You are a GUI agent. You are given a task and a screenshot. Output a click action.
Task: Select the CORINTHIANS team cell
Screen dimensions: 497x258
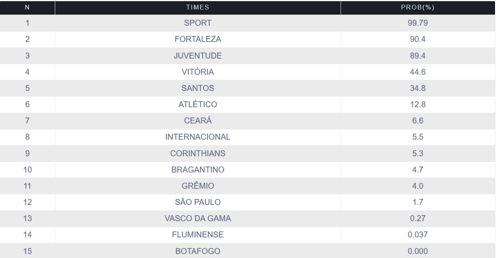198,154
